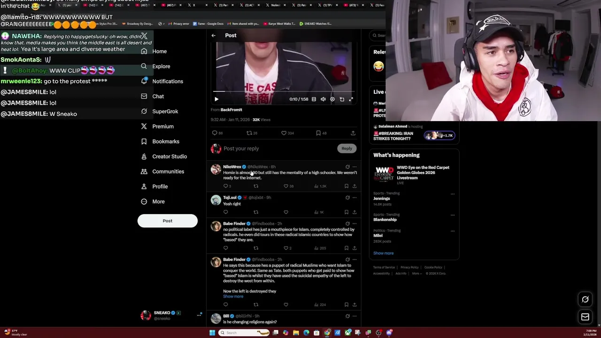Open the more options on Milei trend
The image size is (601, 338).
[453, 231]
